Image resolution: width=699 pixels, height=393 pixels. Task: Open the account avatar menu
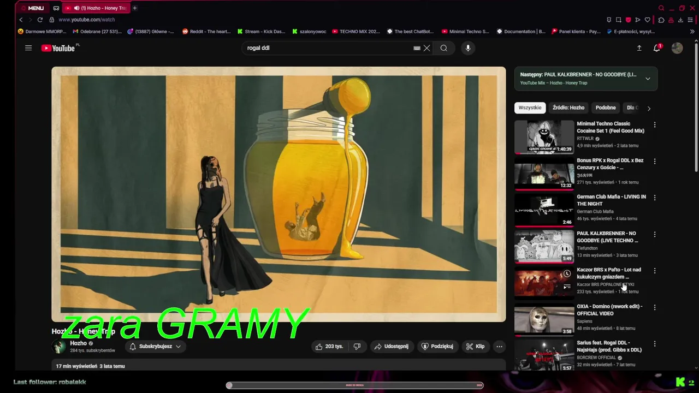point(677,48)
